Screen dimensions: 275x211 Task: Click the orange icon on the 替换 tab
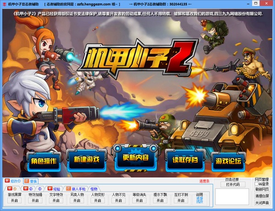[27, 181]
